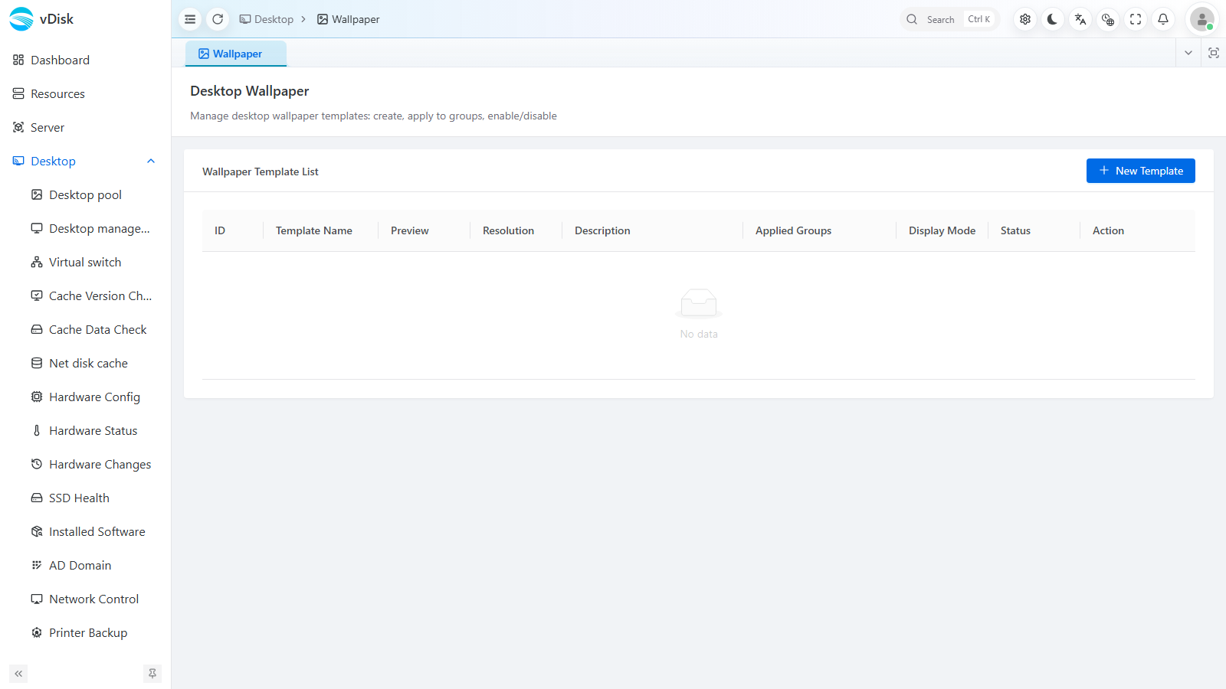The width and height of the screenshot is (1226, 689).
Task: Select the Wallpaper tab
Action: [x=236, y=54]
